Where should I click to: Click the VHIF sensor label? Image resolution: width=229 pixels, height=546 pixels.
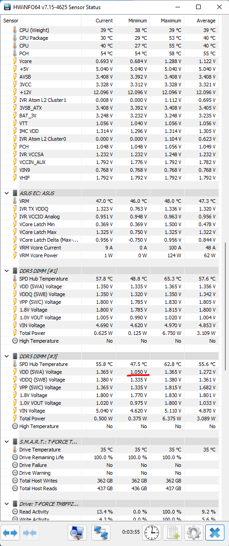[25, 178]
